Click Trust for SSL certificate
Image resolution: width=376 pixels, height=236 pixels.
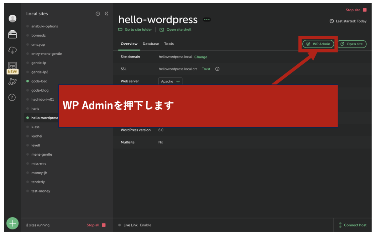[206, 69]
